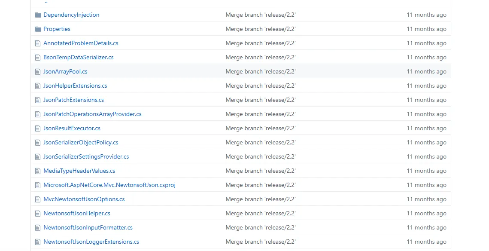Click file icon next to JsonPatchExtensions.cs

pos(38,100)
